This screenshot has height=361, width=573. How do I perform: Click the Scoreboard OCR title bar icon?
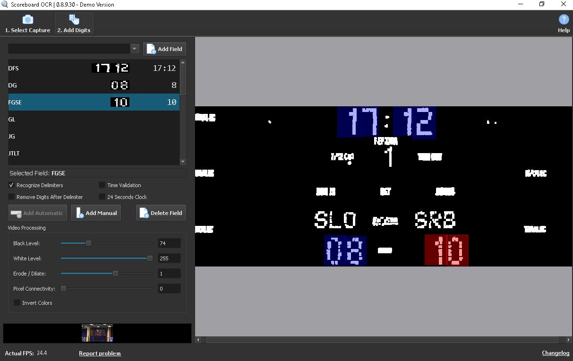pyautogui.click(x=5, y=4)
